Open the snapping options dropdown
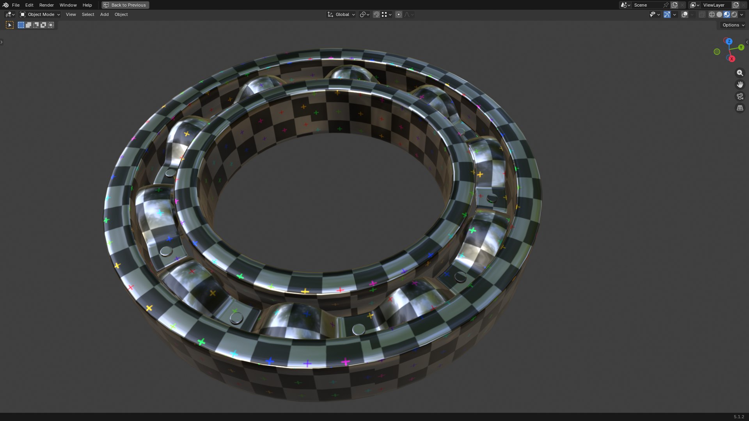The width and height of the screenshot is (749, 421). tap(387, 14)
